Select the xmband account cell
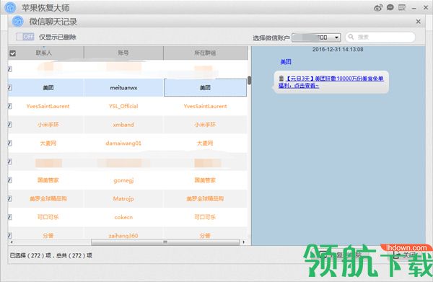The image size is (433, 282). [x=123, y=125]
